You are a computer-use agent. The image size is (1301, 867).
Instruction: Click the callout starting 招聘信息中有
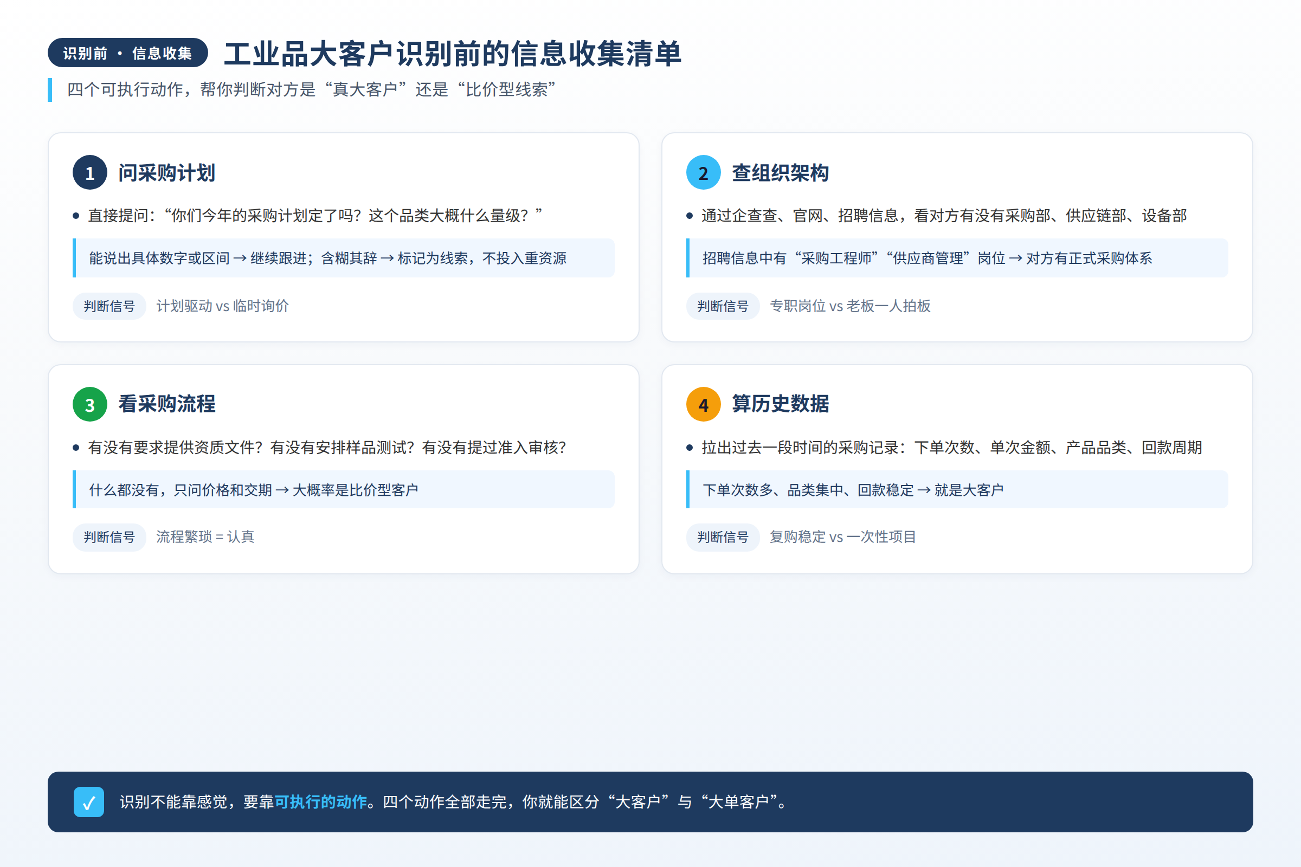(957, 258)
